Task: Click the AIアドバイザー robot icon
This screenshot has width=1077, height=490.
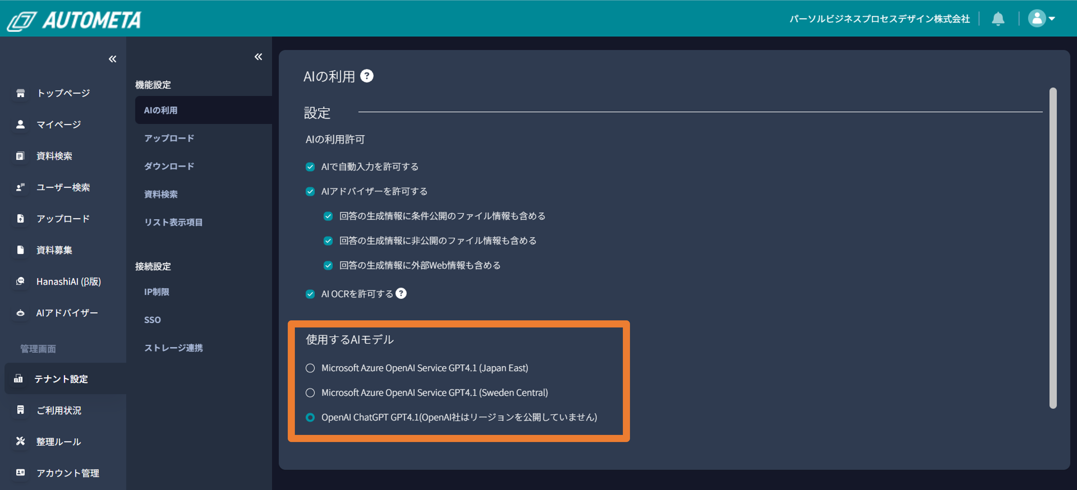Action: click(21, 313)
